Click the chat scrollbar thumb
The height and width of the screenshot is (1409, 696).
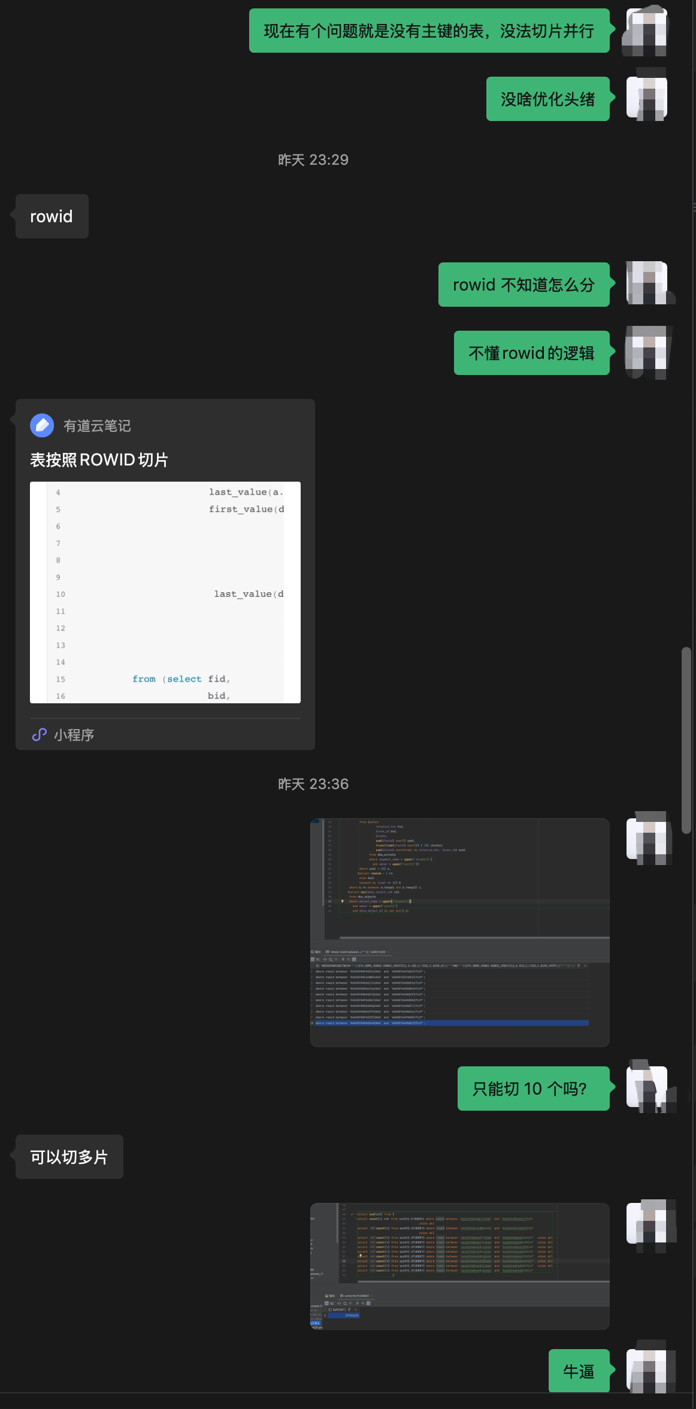click(686, 740)
